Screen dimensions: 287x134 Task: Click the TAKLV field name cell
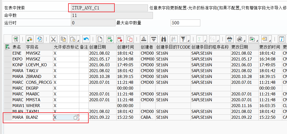(39, 71)
